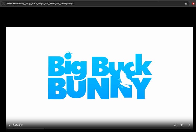Click the small bird atop the letter B
This screenshot has height=132, width=196.
69,53
